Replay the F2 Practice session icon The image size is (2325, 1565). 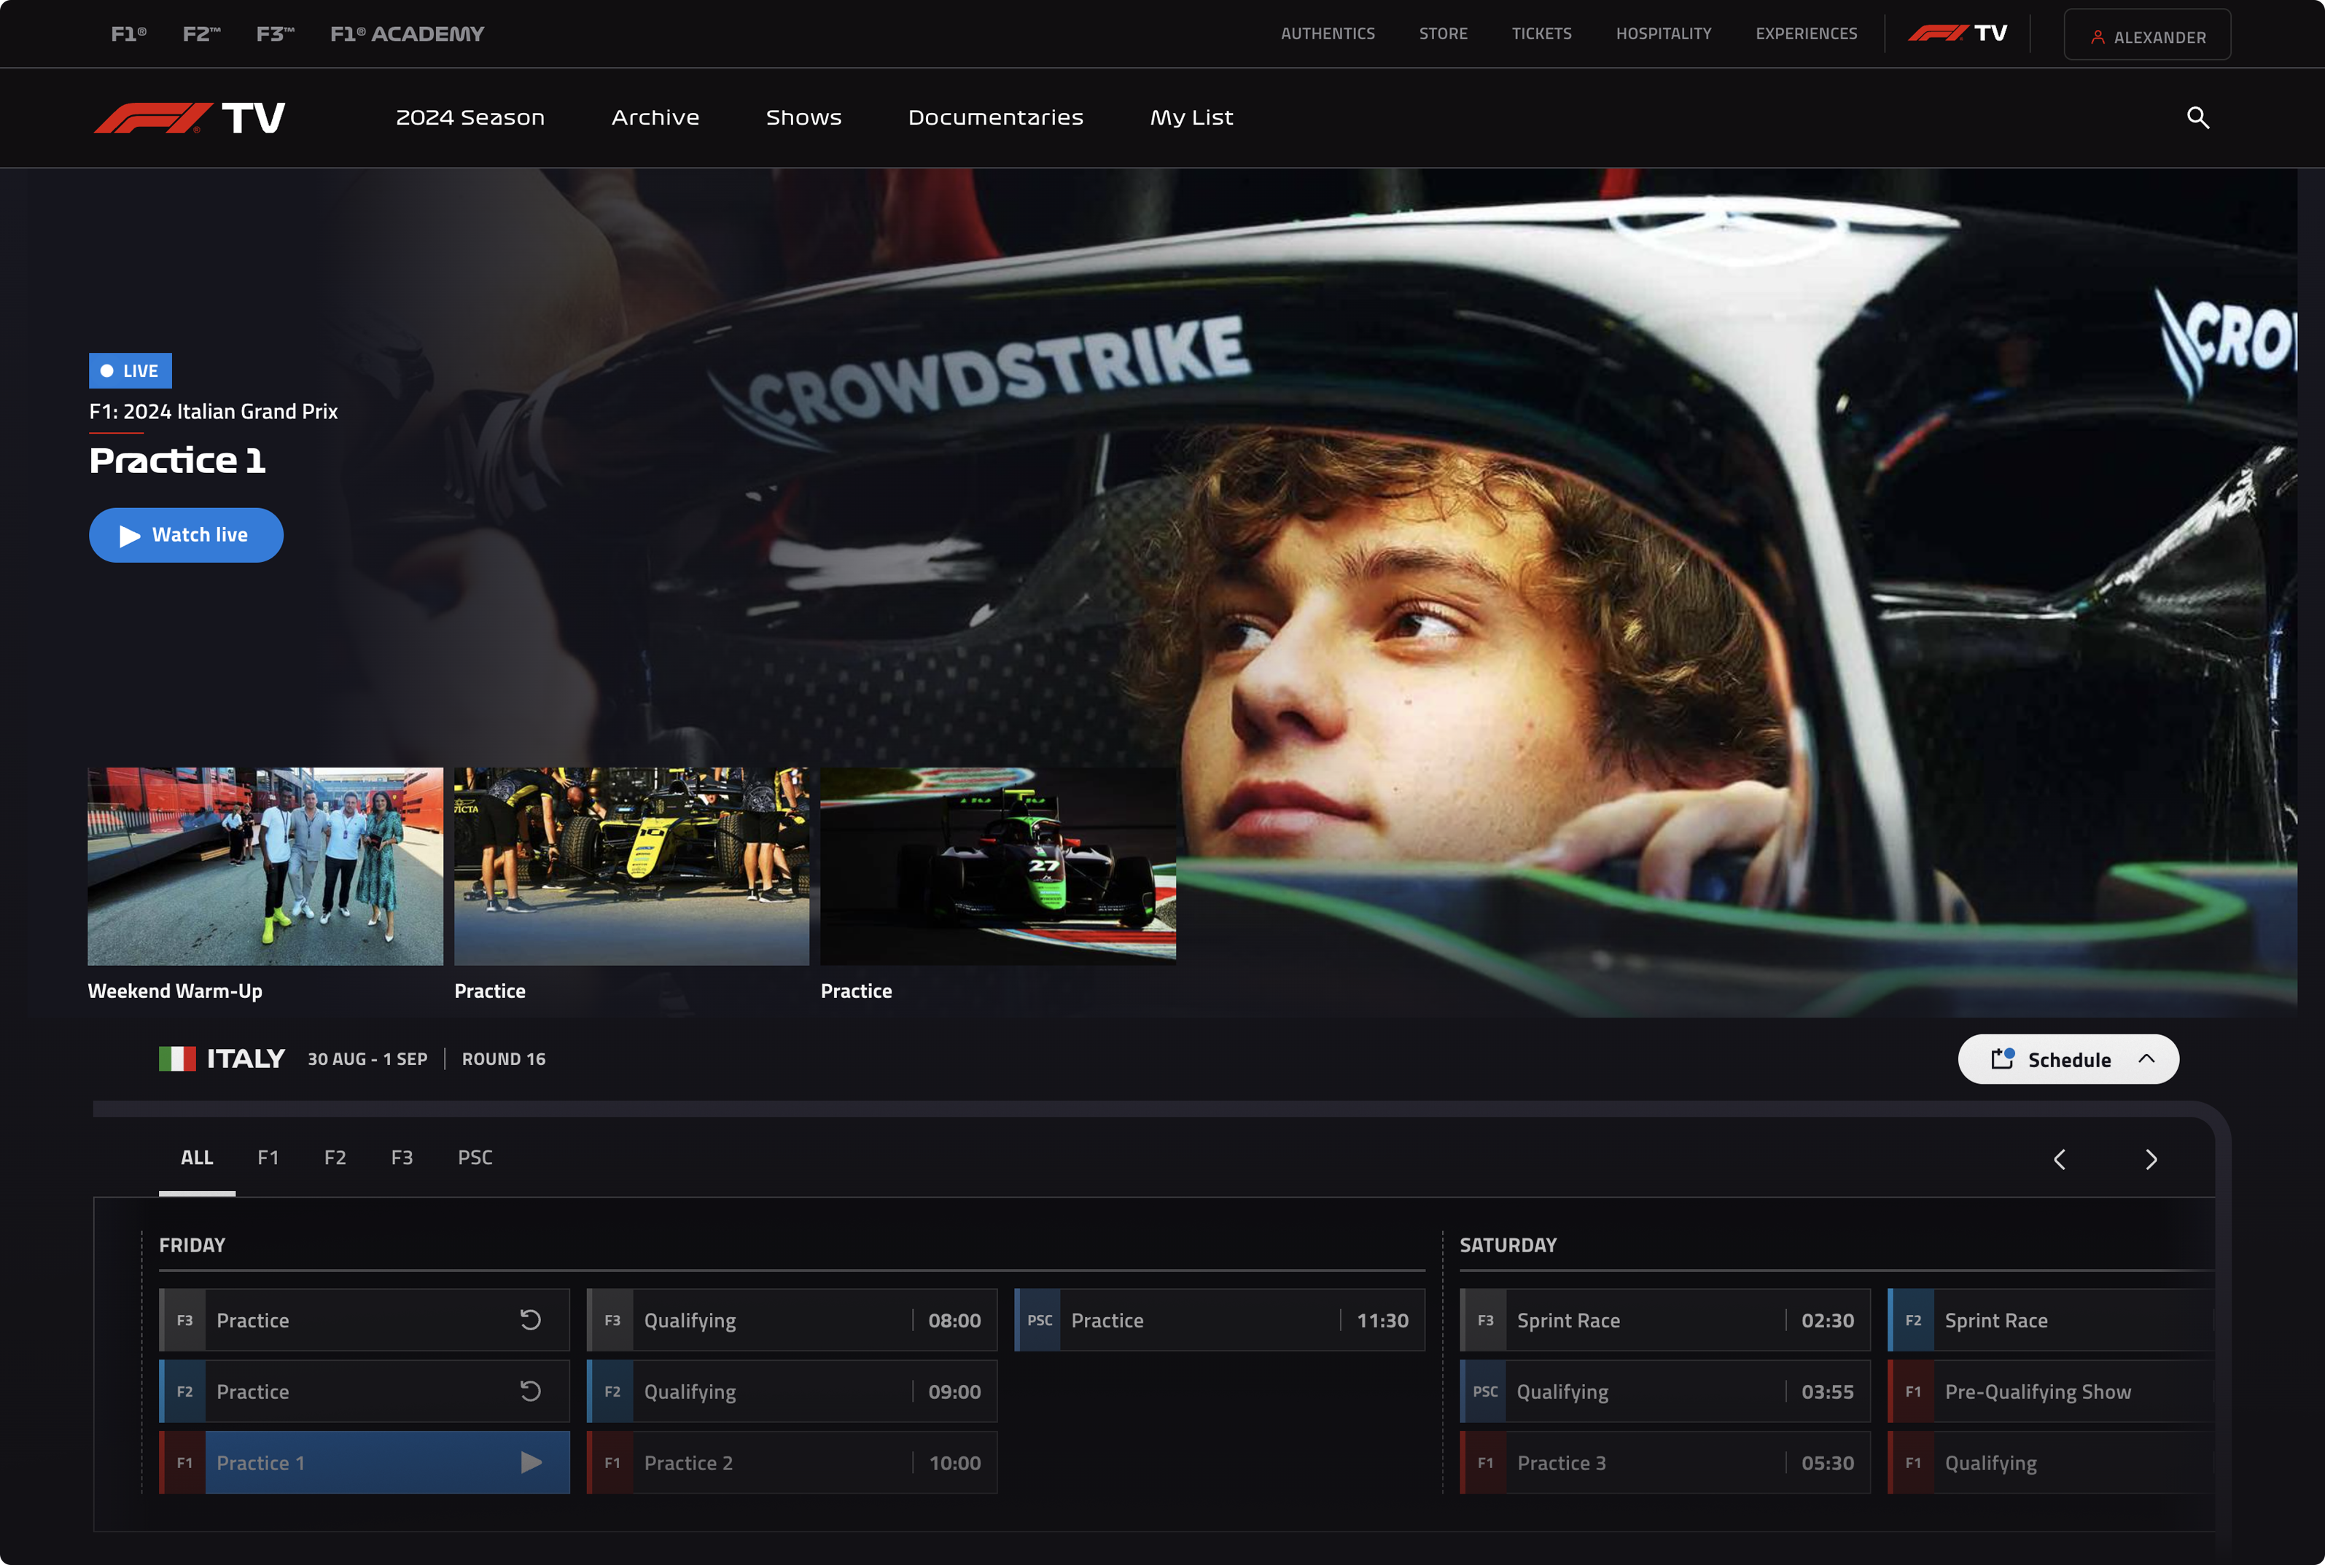point(530,1390)
